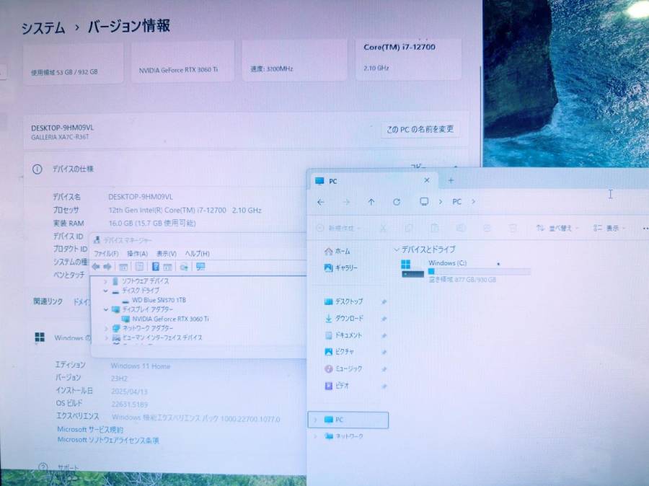Click forward arrow in Device Manager toolbar

(107, 267)
